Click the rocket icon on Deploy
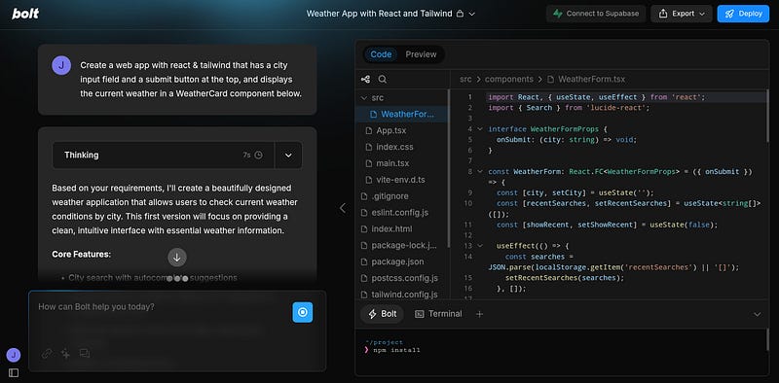779x383 pixels. tap(729, 14)
